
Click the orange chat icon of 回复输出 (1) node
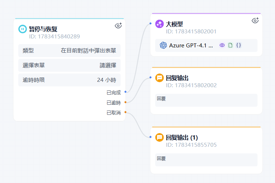click(159, 137)
